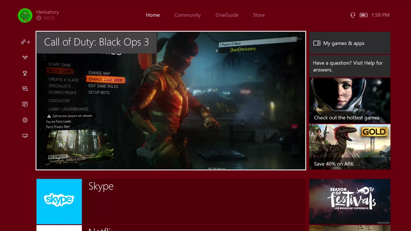This screenshot has width=411, height=231.
Task: Launch the Skype app icon tile
Action: (59, 201)
